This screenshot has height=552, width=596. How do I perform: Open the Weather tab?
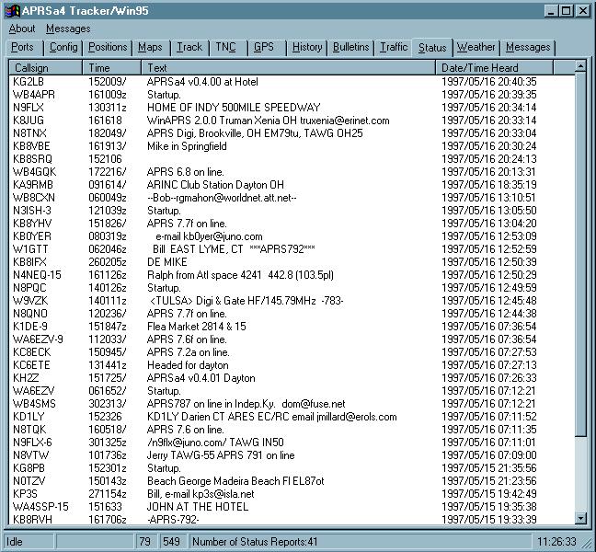[476, 47]
